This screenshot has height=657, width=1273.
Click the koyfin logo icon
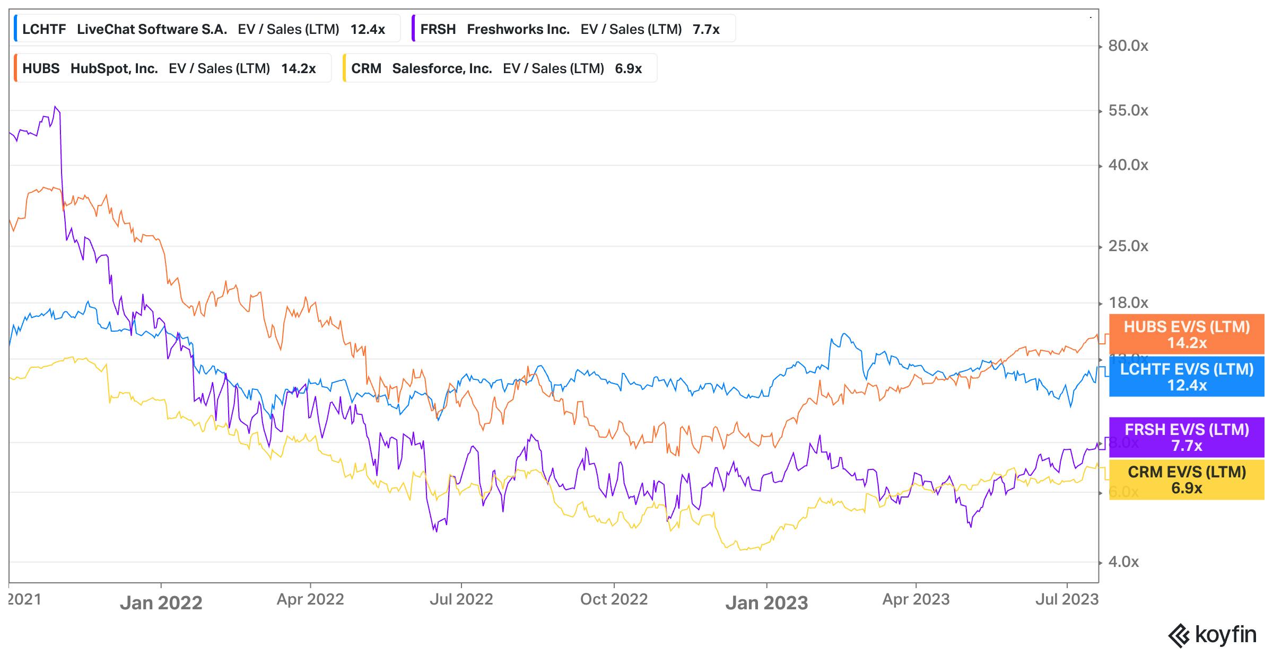[1180, 635]
